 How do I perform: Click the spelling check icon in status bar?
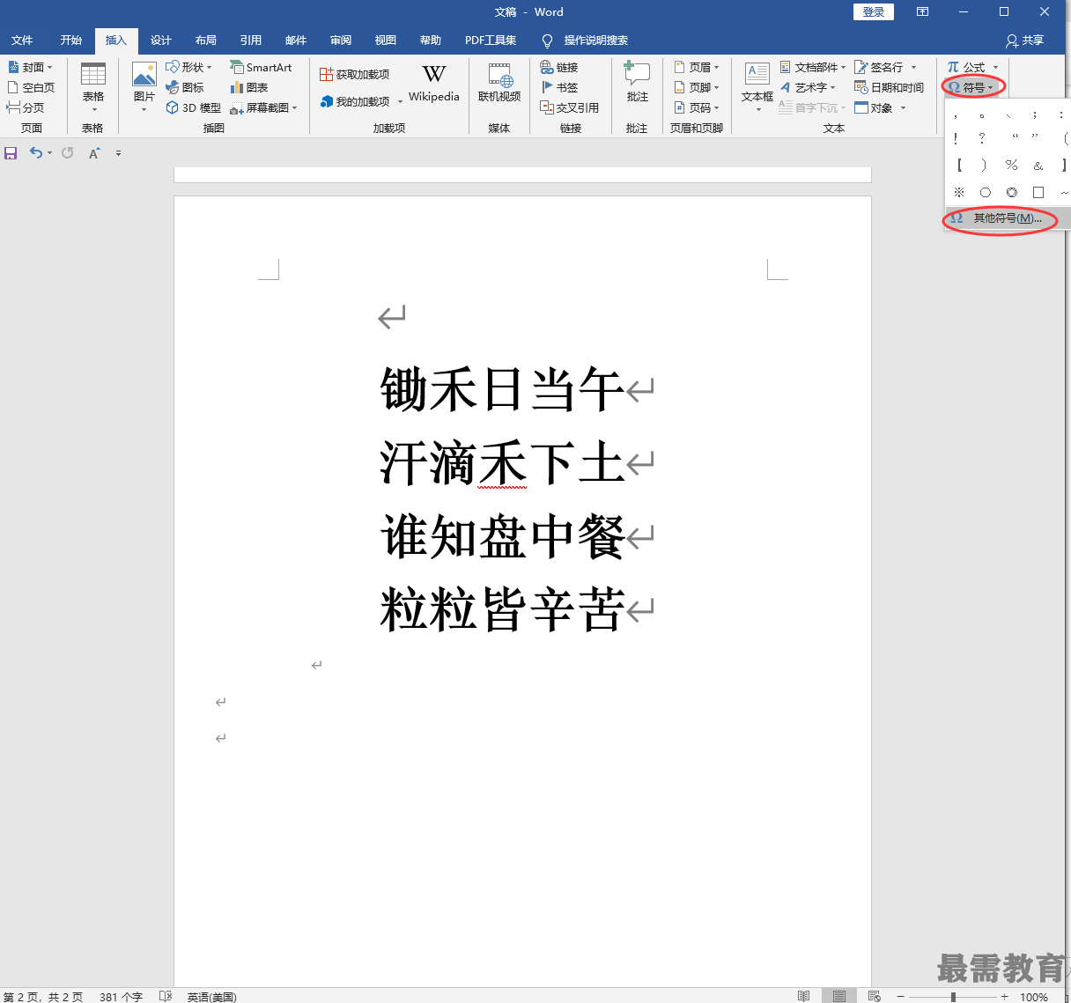pos(166,996)
